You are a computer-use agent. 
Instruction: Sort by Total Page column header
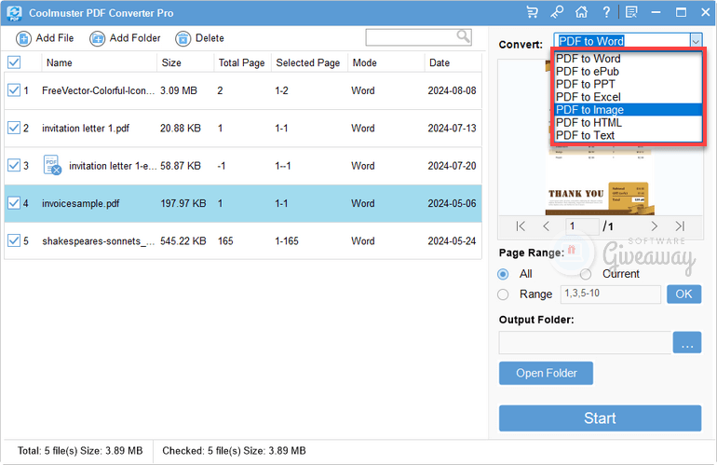pos(241,62)
